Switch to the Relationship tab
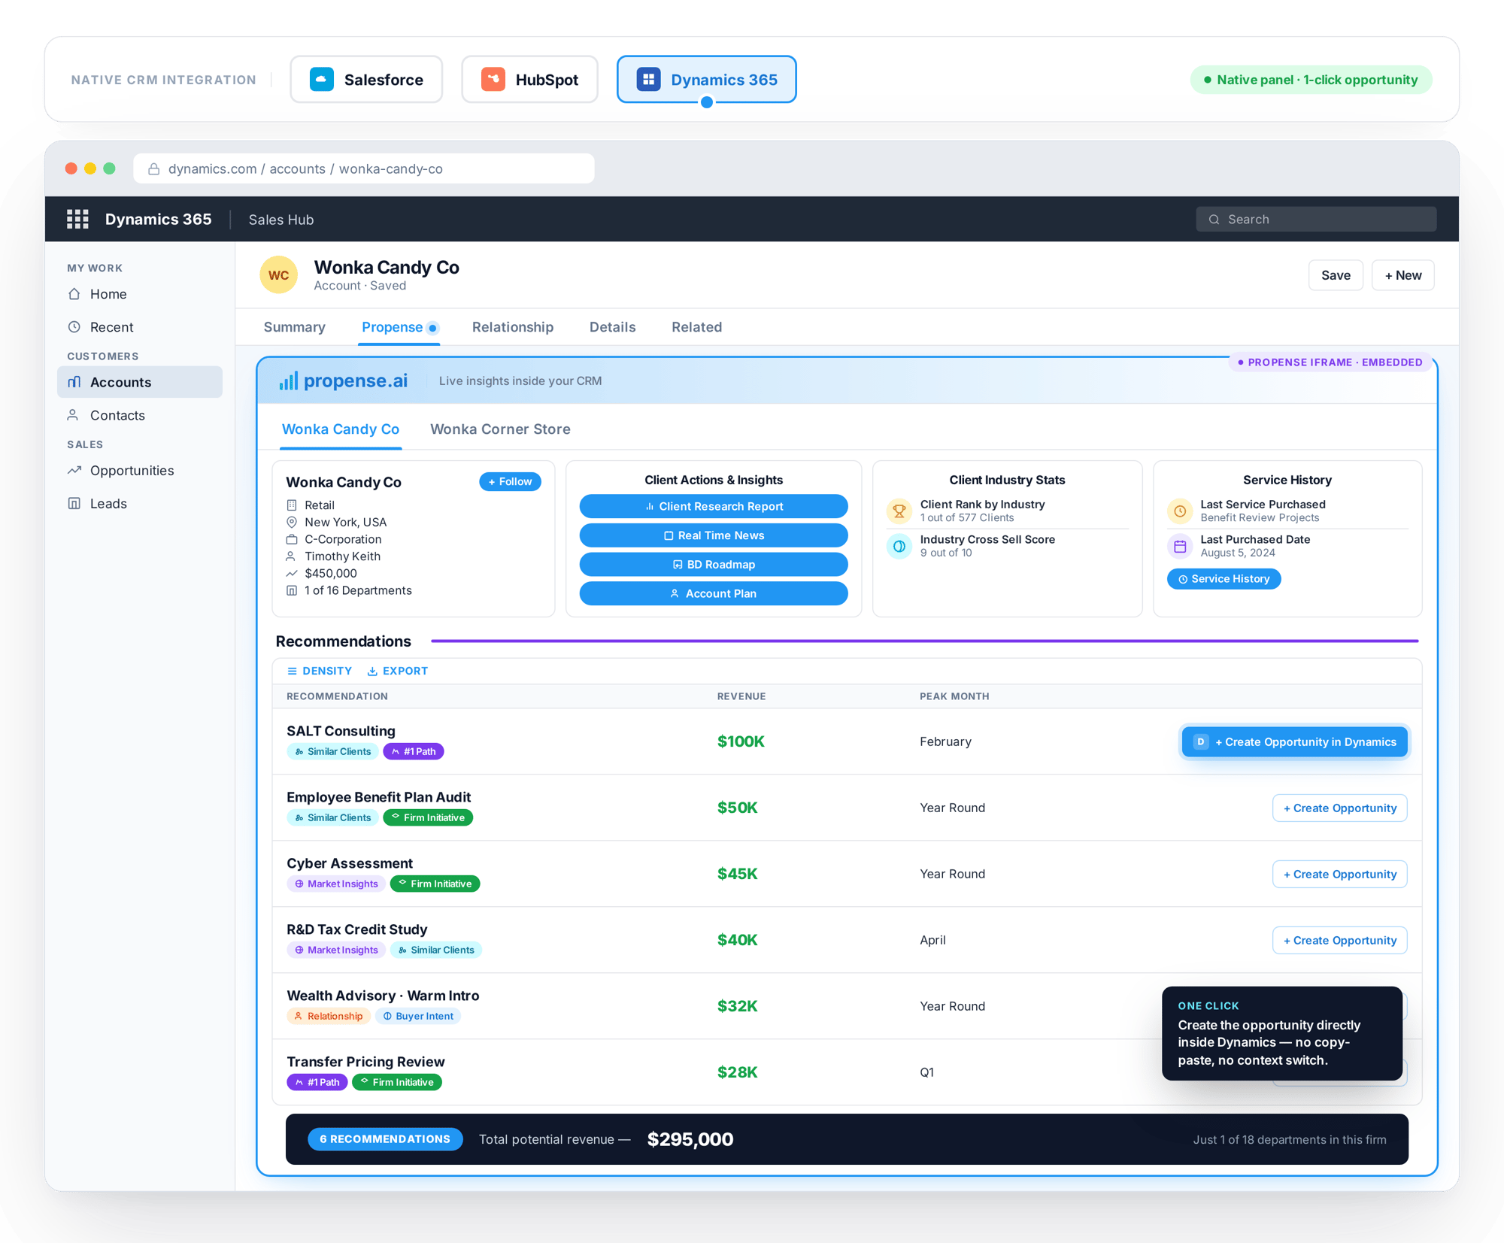 coord(513,327)
